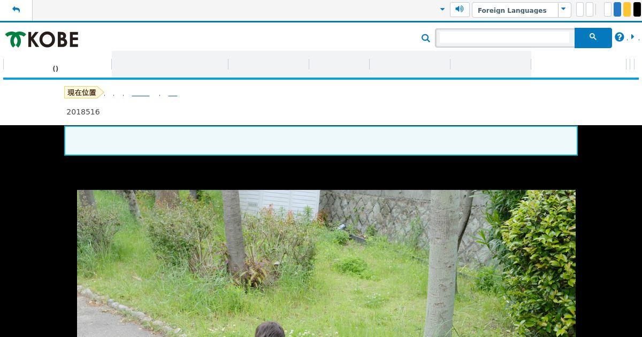
Task: Select the blue color scheme swatch
Action: [617, 10]
